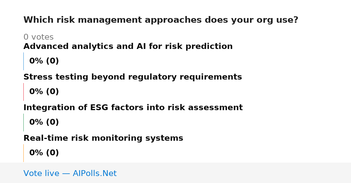
Task: Click the red bar for Stress testing
Action: tap(23, 92)
